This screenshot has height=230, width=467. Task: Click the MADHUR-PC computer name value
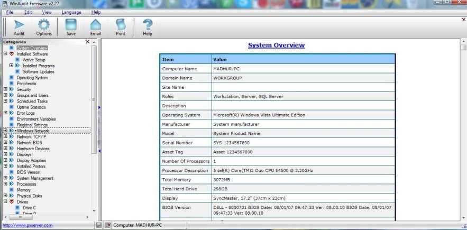point(227,69)
